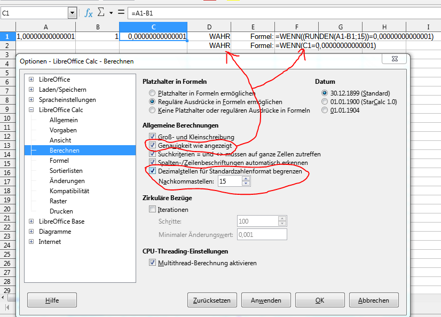Expand the LibreOffice tree node
This screenshot has width=441, height=317.
pyautogui.click(x=31, y=80)
